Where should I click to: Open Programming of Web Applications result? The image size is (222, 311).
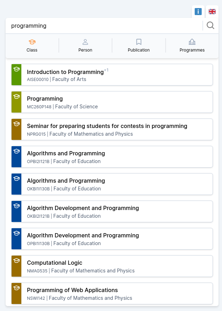click(x=112, y=294)
